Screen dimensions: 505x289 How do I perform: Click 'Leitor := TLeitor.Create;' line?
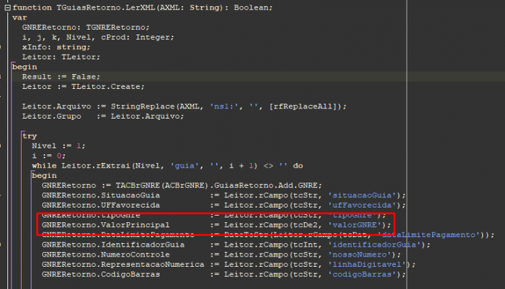pyautogui.click(x=83, y=87)
